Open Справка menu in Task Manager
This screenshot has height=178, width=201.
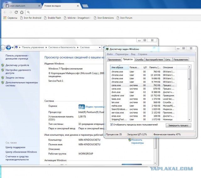[x=142, y=54]
